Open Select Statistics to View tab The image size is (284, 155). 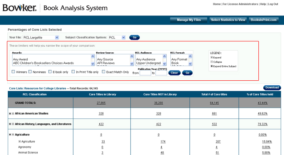[x=228, y=20]
